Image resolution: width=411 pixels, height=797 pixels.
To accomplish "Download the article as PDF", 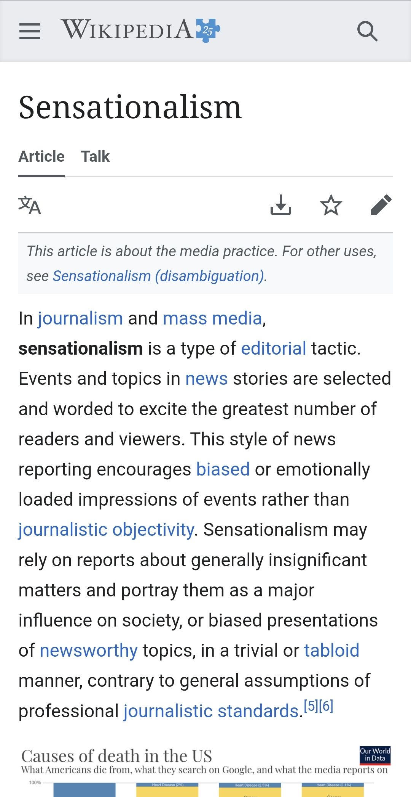I will [x=281, y=205].
